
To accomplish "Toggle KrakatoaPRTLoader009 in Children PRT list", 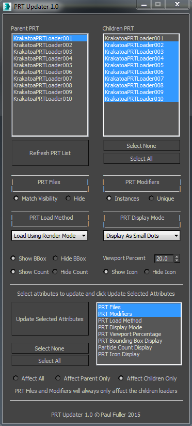I will (141, 92).
